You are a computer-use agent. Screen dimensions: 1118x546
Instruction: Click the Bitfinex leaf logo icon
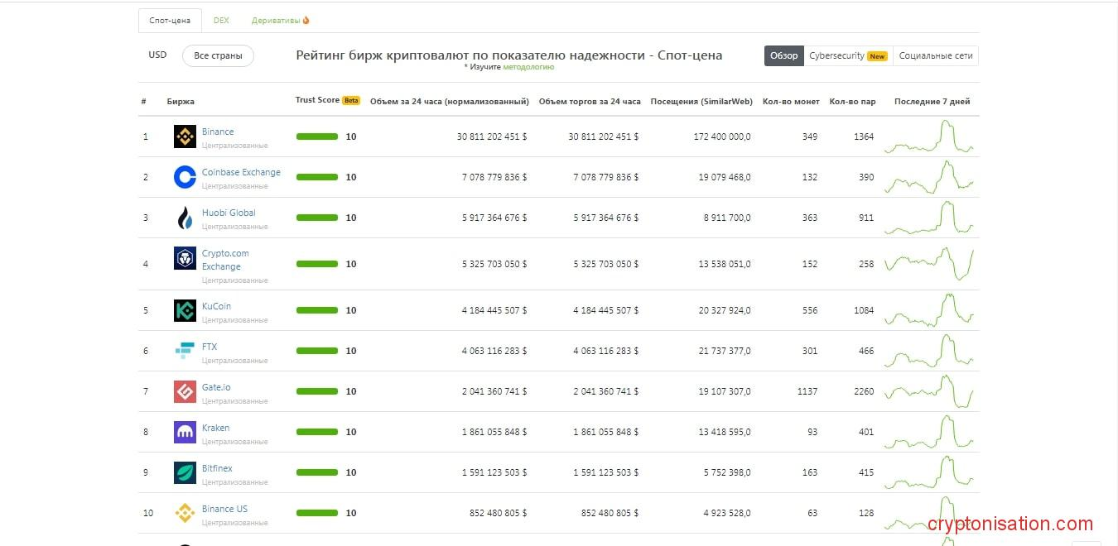coord(185,472)
